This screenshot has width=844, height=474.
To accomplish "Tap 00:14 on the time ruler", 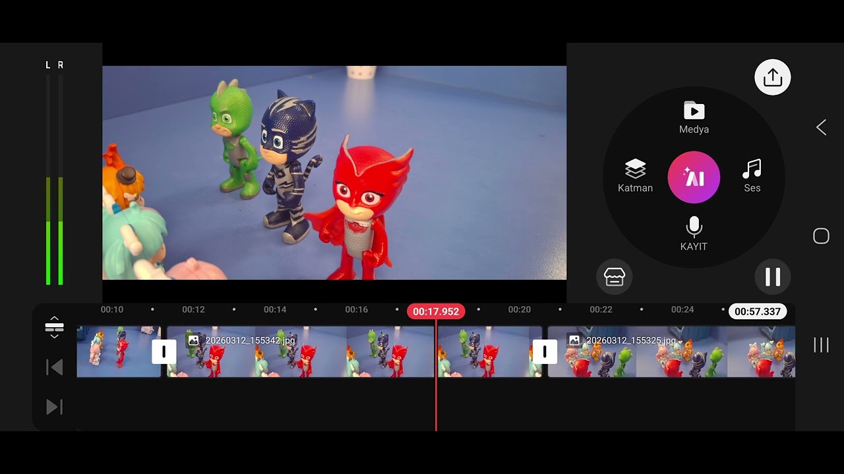I will point(275,309).
